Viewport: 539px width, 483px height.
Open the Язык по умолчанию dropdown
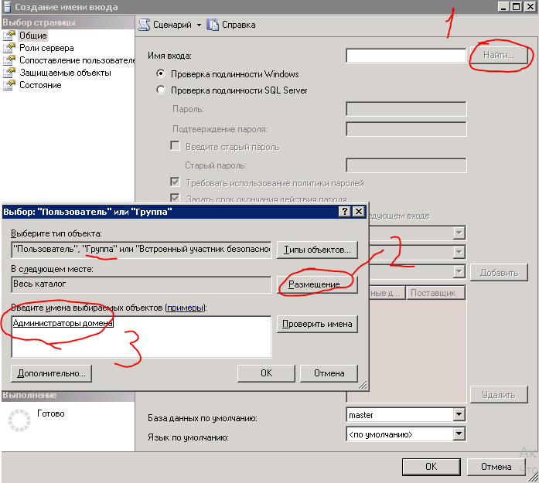click(x=459, y=434)
